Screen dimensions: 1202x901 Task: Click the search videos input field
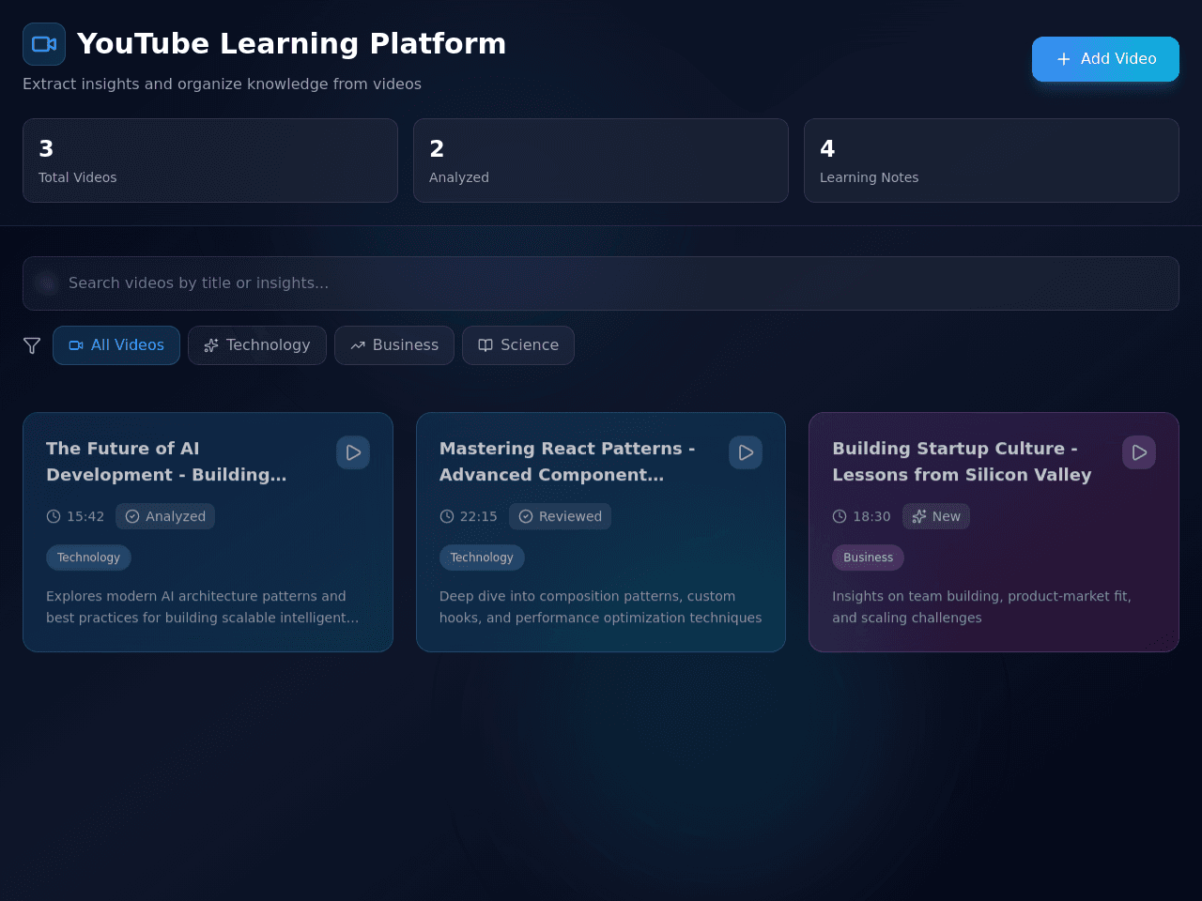point(601,283)
